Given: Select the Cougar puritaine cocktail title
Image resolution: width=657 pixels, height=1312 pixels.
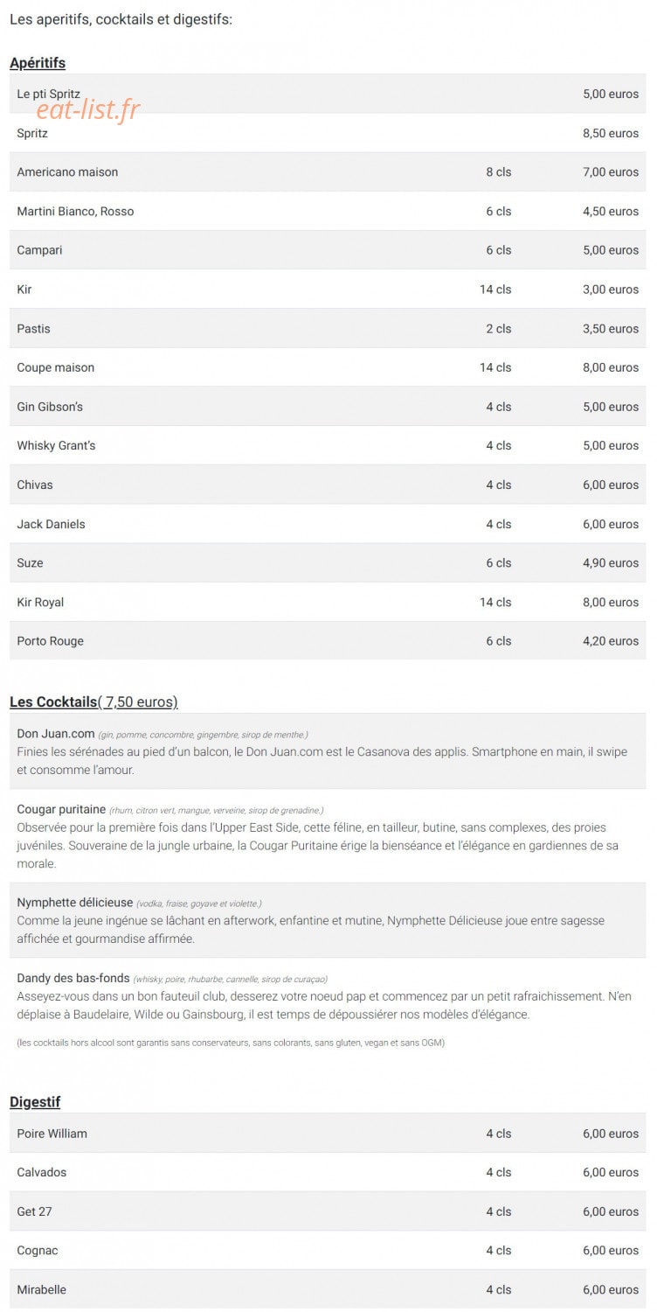Looking at the screenshot, I should [61, 809].
